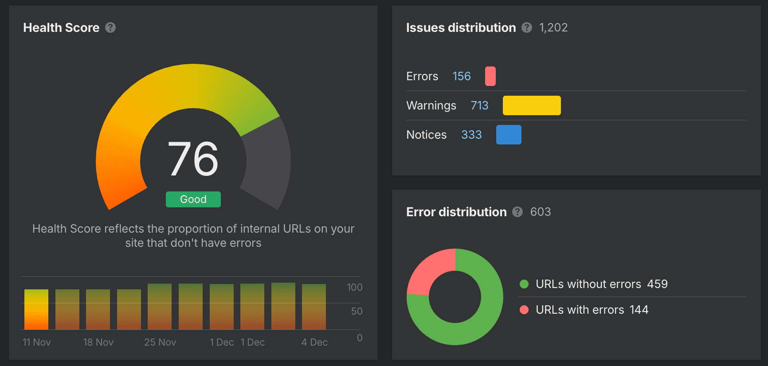Select the red Errors bar
This screenshot has width=768, height=366.
click(x=490, y=76)
